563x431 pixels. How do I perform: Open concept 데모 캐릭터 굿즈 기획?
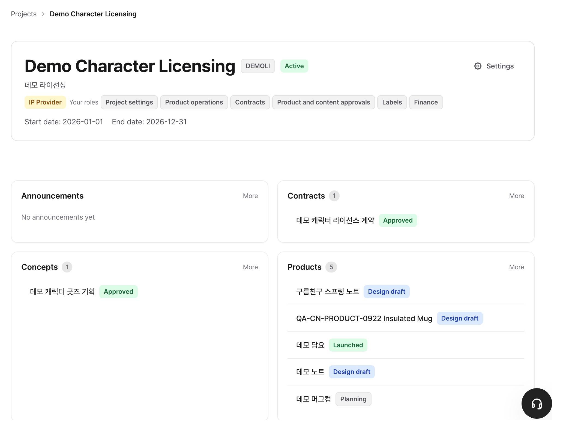(x=62, y=292)
